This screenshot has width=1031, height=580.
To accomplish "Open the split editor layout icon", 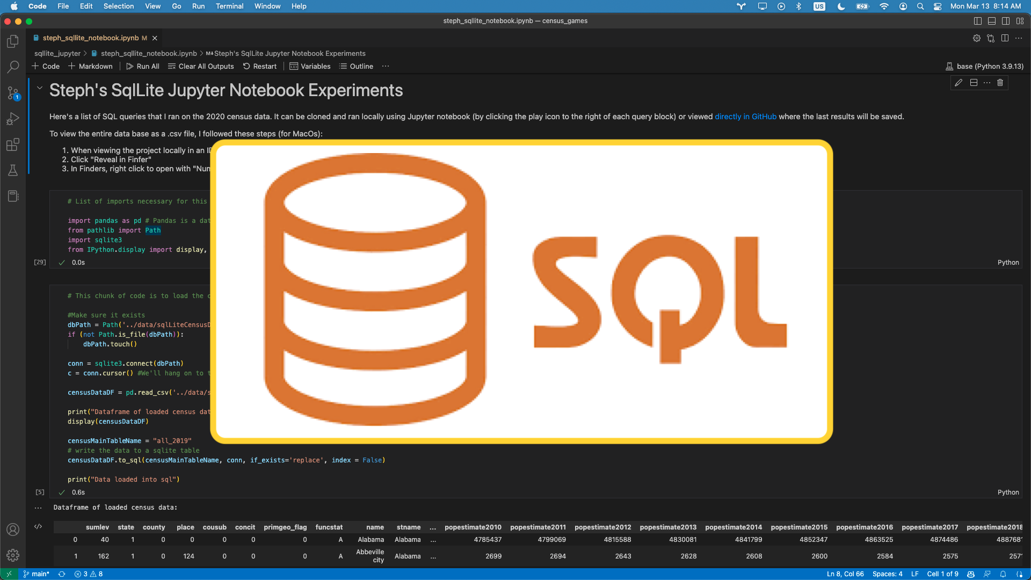I will pos(1005,38).
